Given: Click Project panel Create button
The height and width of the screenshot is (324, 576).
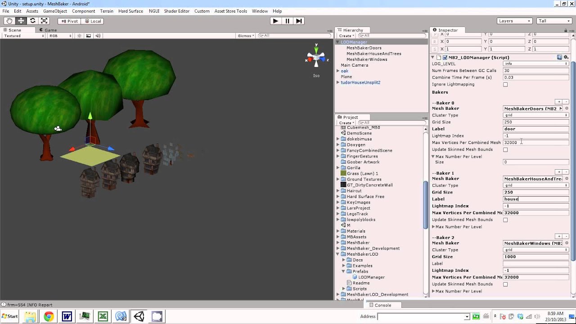Looking at the screenshot, I should coord(346,123).
